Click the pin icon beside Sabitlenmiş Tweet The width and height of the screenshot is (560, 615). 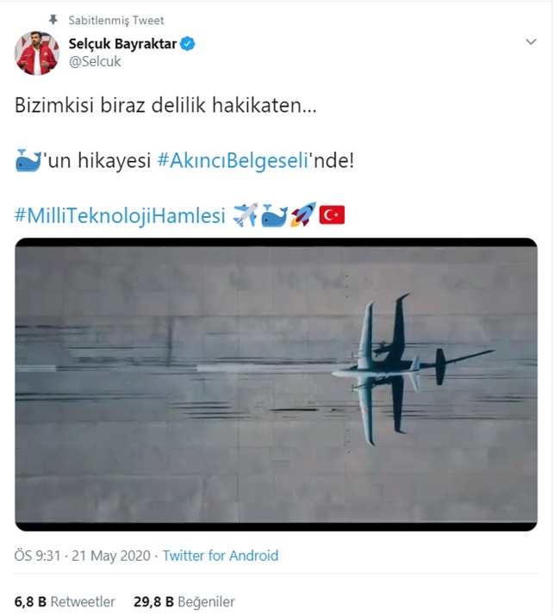(53, 20)
